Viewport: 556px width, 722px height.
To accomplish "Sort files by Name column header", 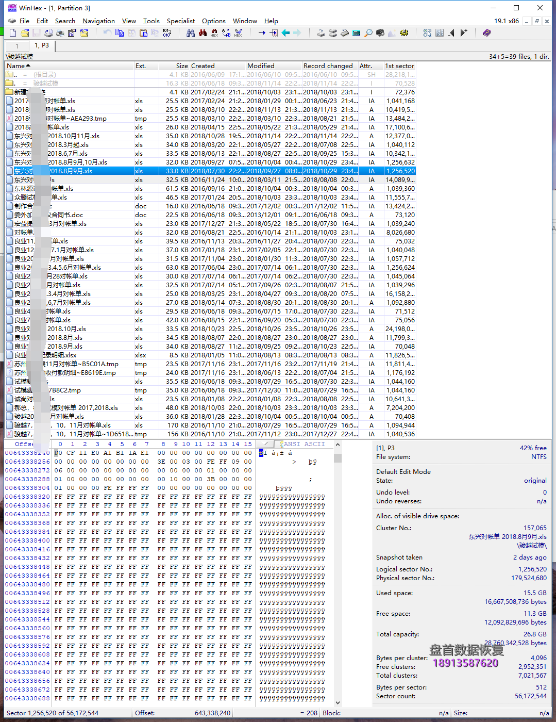I will click(70, 66).
